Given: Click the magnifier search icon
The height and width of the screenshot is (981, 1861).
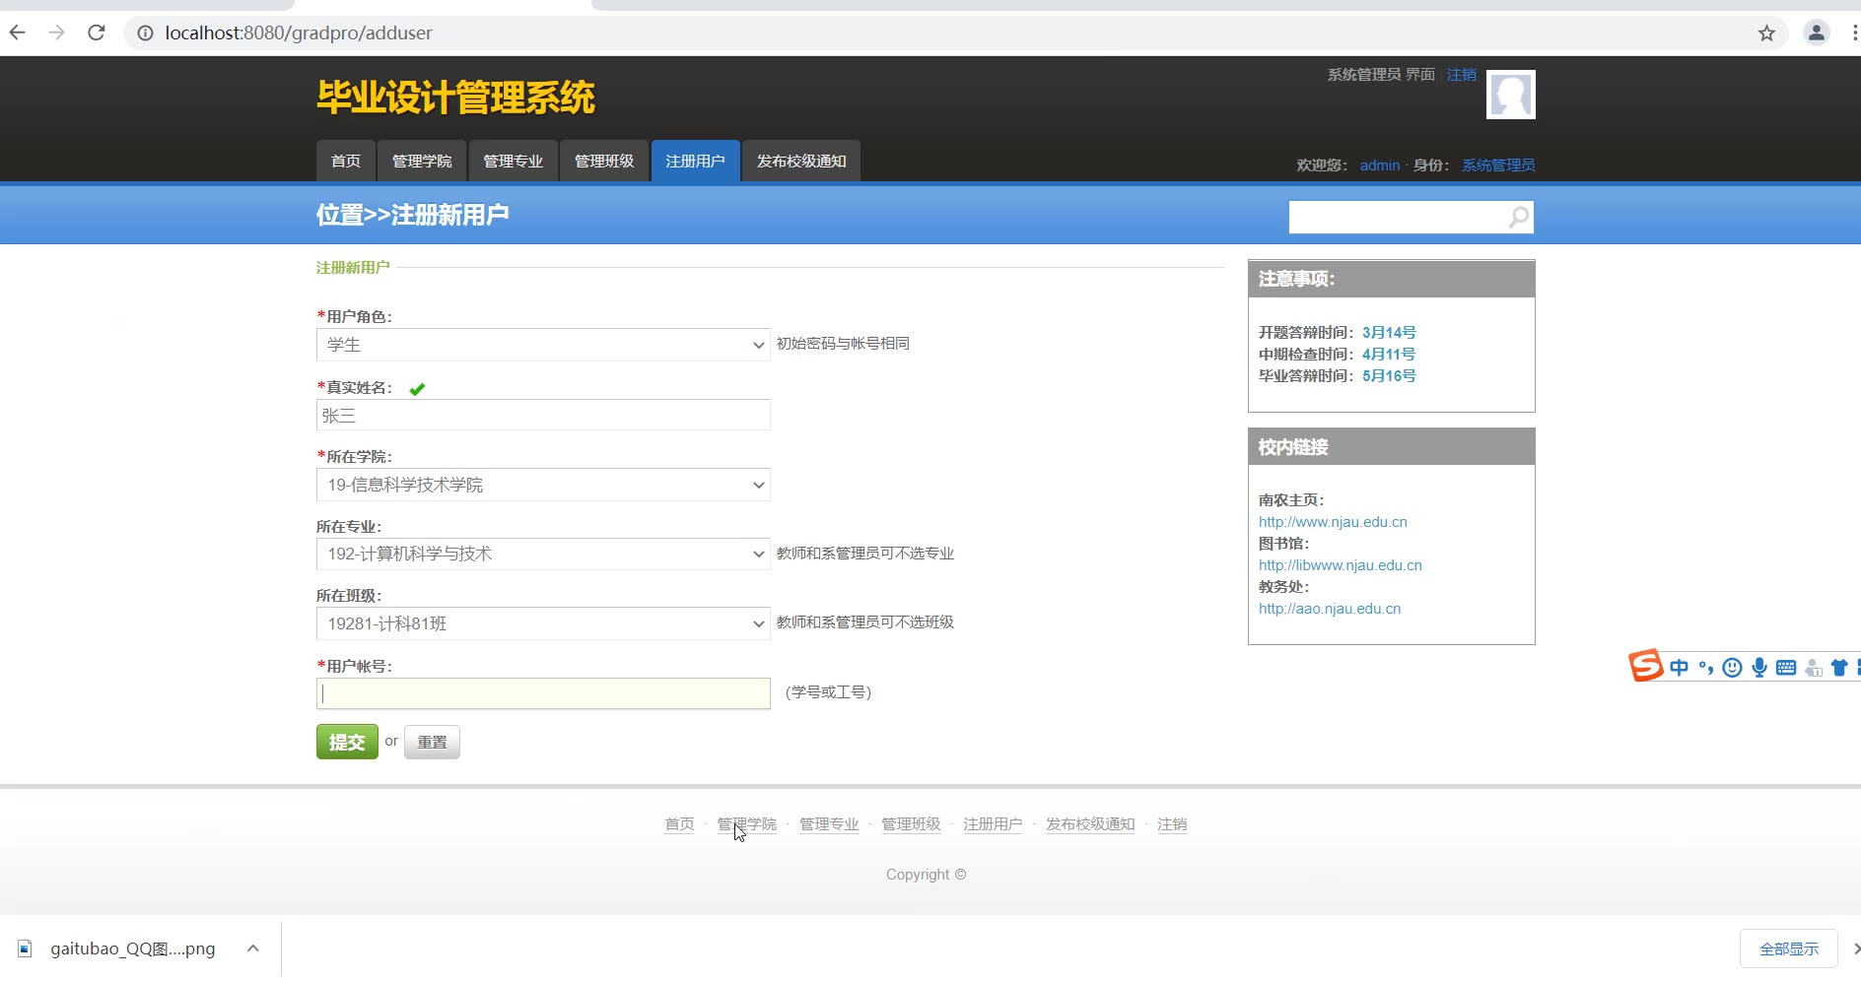Looking at the screenshot, I should pos(1519,217).
